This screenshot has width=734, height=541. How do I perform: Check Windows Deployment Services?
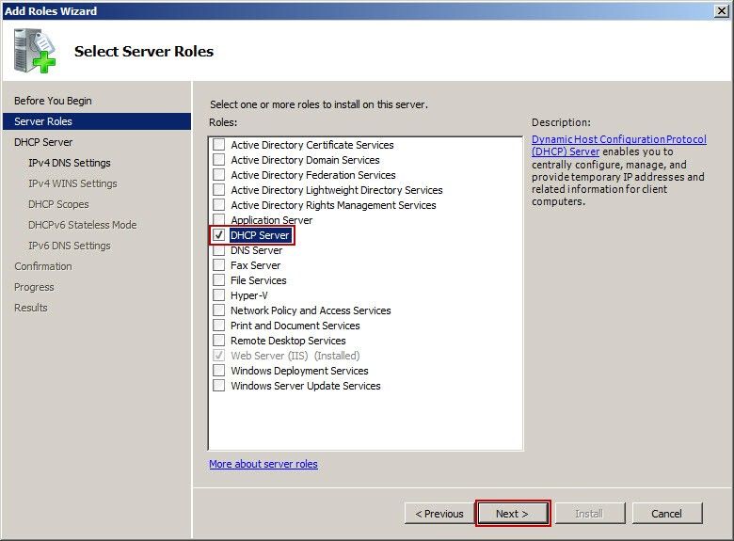point(218,370)
